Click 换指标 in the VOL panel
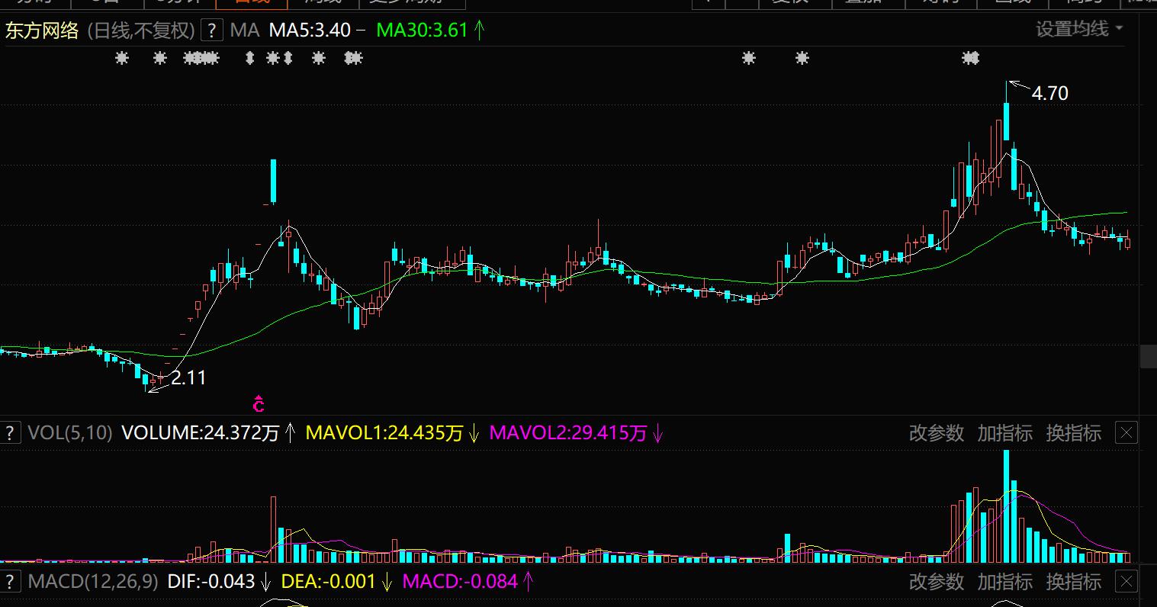 click(x=1073, y=433)
